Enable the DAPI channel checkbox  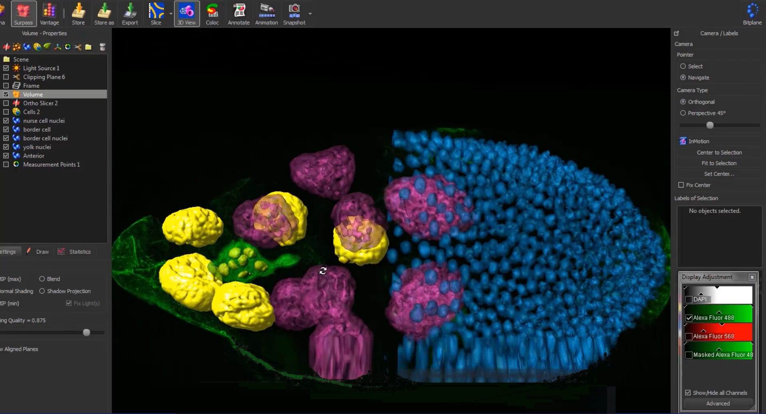tap(689, 299)
